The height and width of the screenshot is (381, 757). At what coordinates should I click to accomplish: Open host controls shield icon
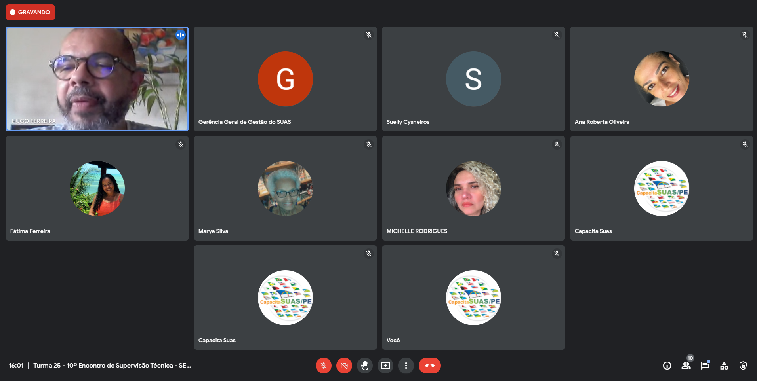743,366
